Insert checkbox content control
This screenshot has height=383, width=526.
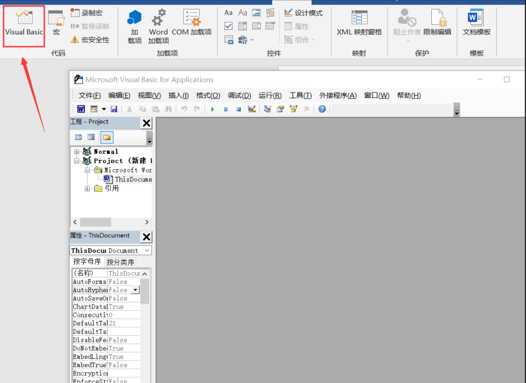tap(228, 26)
